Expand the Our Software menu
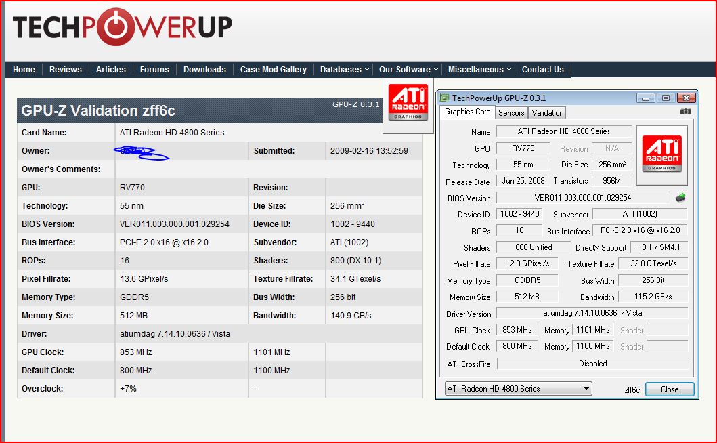Viewport: 717px width, 443px height. point(408,70)
